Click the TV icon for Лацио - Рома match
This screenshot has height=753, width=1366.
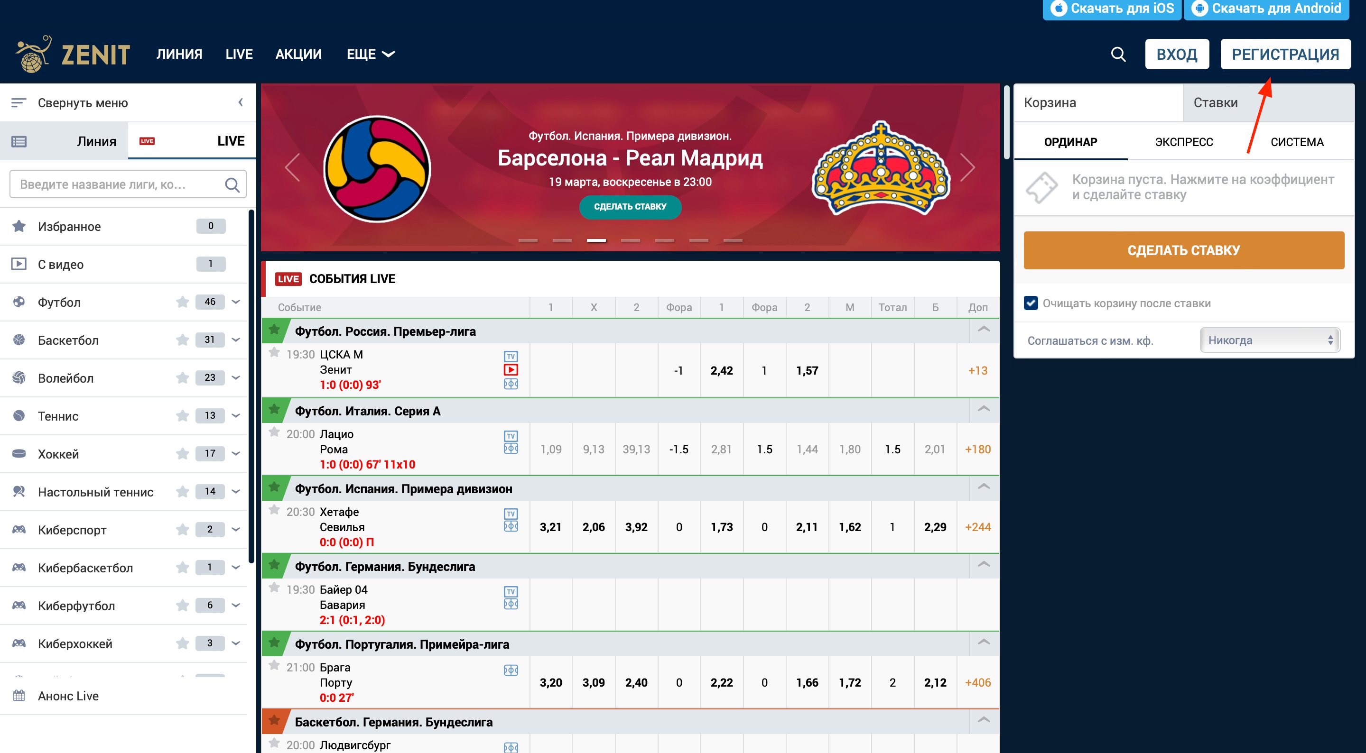pos(511,436)
